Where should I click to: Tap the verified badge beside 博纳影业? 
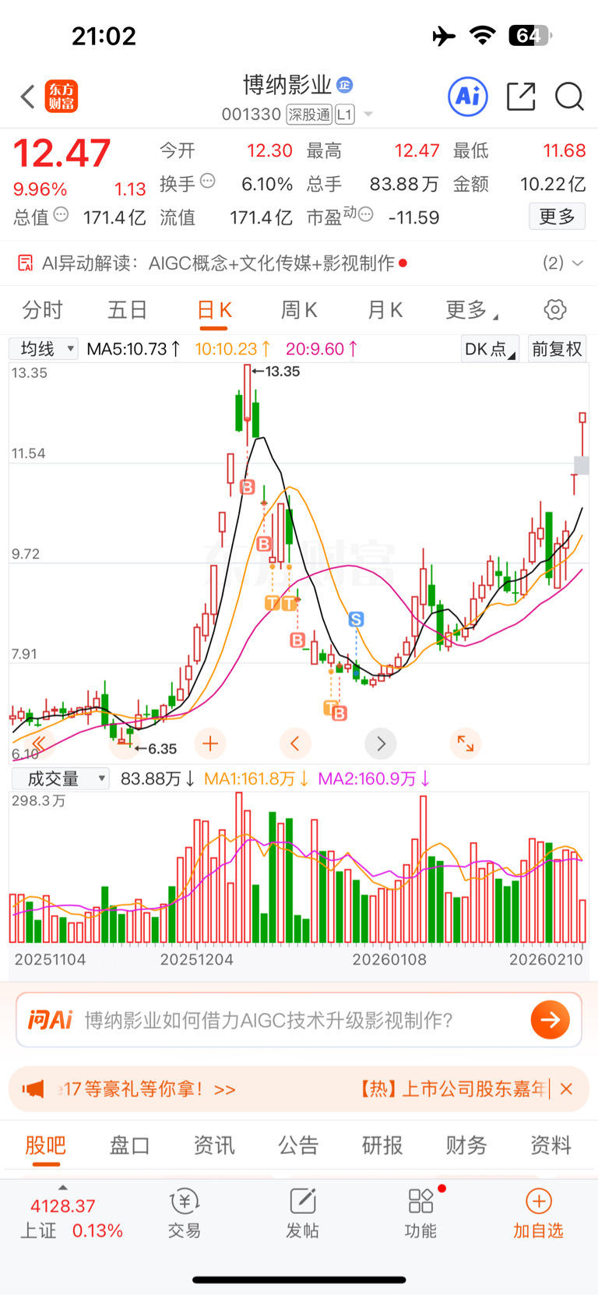(x=345, y=85)
